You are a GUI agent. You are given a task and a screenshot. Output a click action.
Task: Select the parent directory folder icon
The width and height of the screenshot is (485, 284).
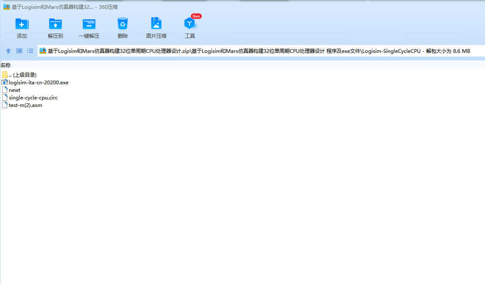[4, 75]
